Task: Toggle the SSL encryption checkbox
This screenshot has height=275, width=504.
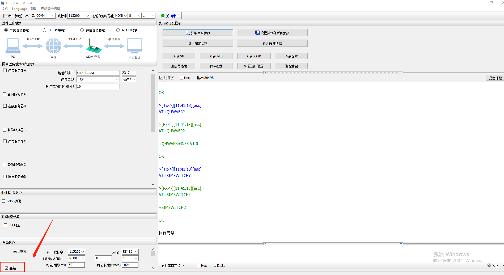Action: (x=5, y=225)
